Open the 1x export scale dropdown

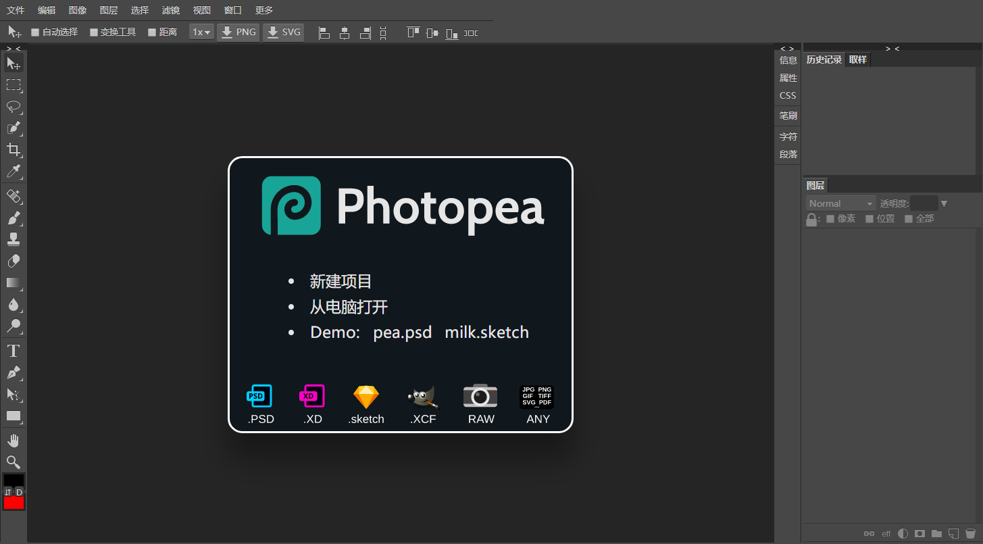tap(201, 32)
